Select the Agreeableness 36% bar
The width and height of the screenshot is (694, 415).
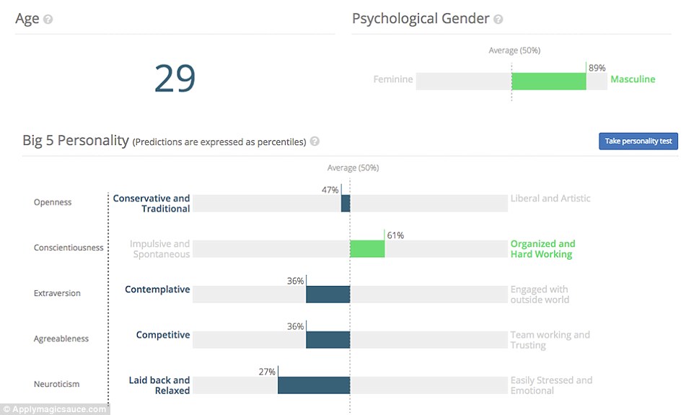328,339
